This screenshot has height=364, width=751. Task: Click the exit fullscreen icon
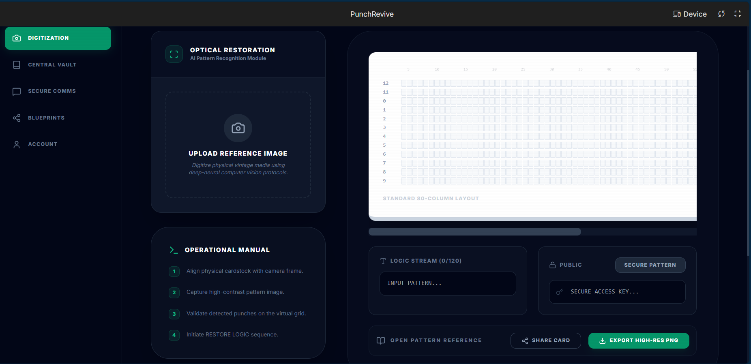[738, 14]
